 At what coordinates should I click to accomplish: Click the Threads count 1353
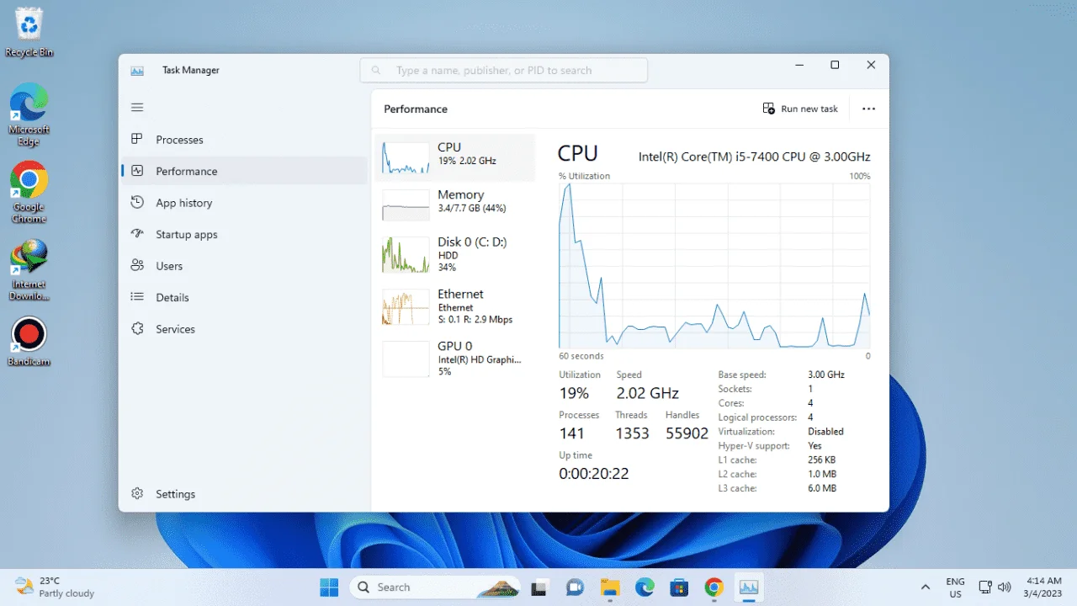(x=632, y=433)
